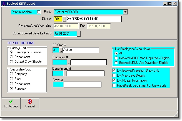Open the Department(s) lookup button
This screenshot has width=182, height=121.
[x=65, y=74]
